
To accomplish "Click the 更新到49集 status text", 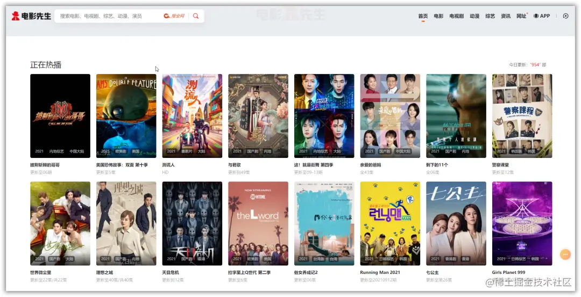I will (x=239, y=172).
